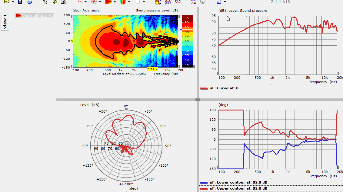Screen dimensions: 343x192
Task: Click the yellow 0 angle marker on contour plot
Action: click(72, 41)
